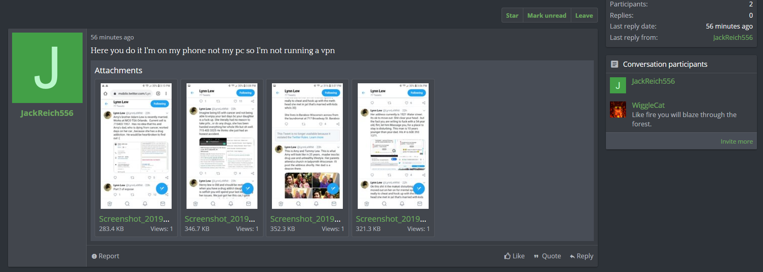
Task: Open the 346.7 KB screenshot thumbnail image
Action: [222, 146]
